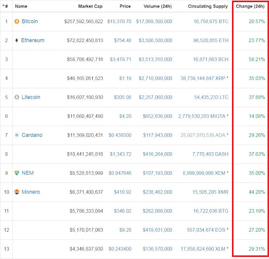Click Bitcoin volume $17,069,300,000

tap(154, 21)
